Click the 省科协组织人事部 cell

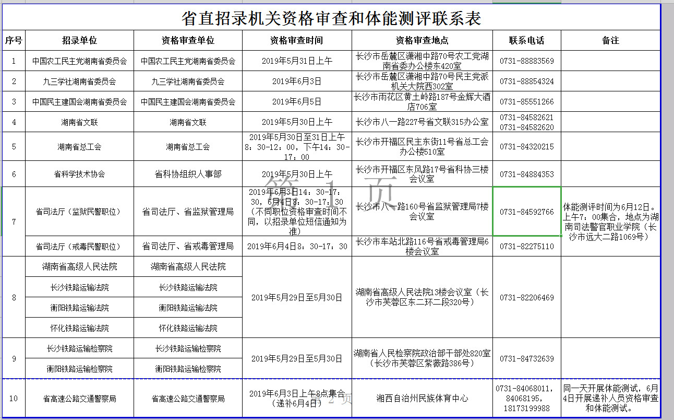click(x=188, y=174)
